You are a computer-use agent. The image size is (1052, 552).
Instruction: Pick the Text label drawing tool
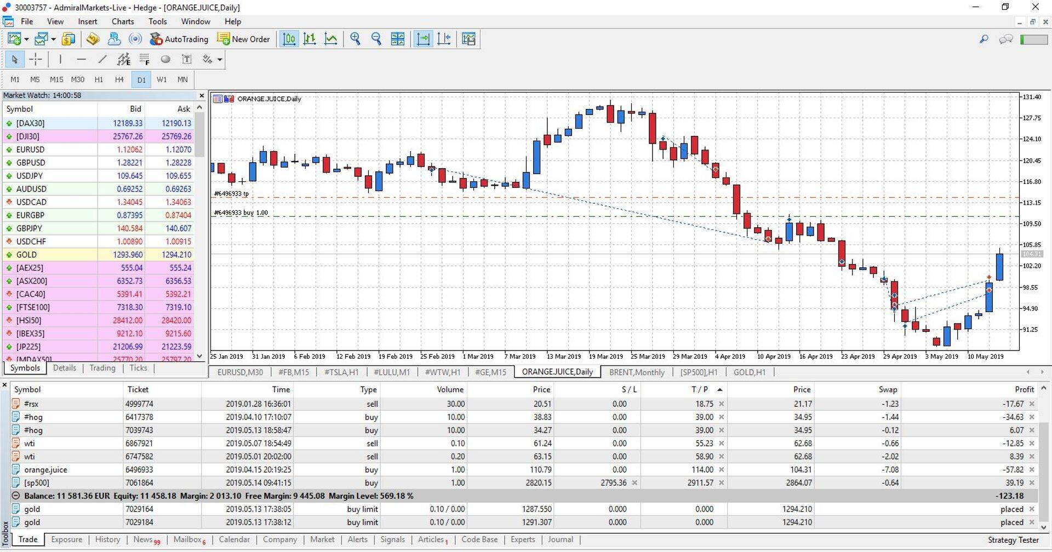(187, 59)
